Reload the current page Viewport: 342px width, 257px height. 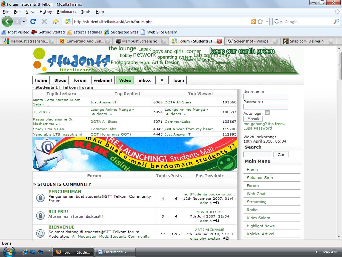click(x=33, y=21)
